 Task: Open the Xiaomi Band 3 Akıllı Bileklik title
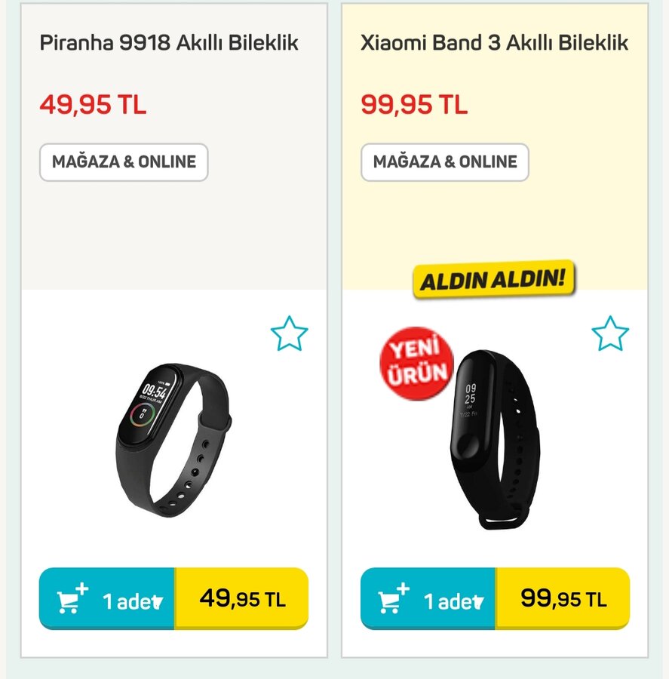click(x=494, y=43)
